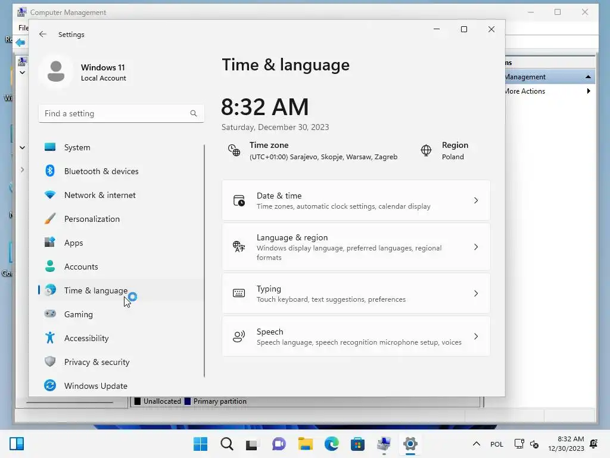Viewport: 610px width, 458px height.
Task: Open Accessibility settings category
Action: click(121, 338)
